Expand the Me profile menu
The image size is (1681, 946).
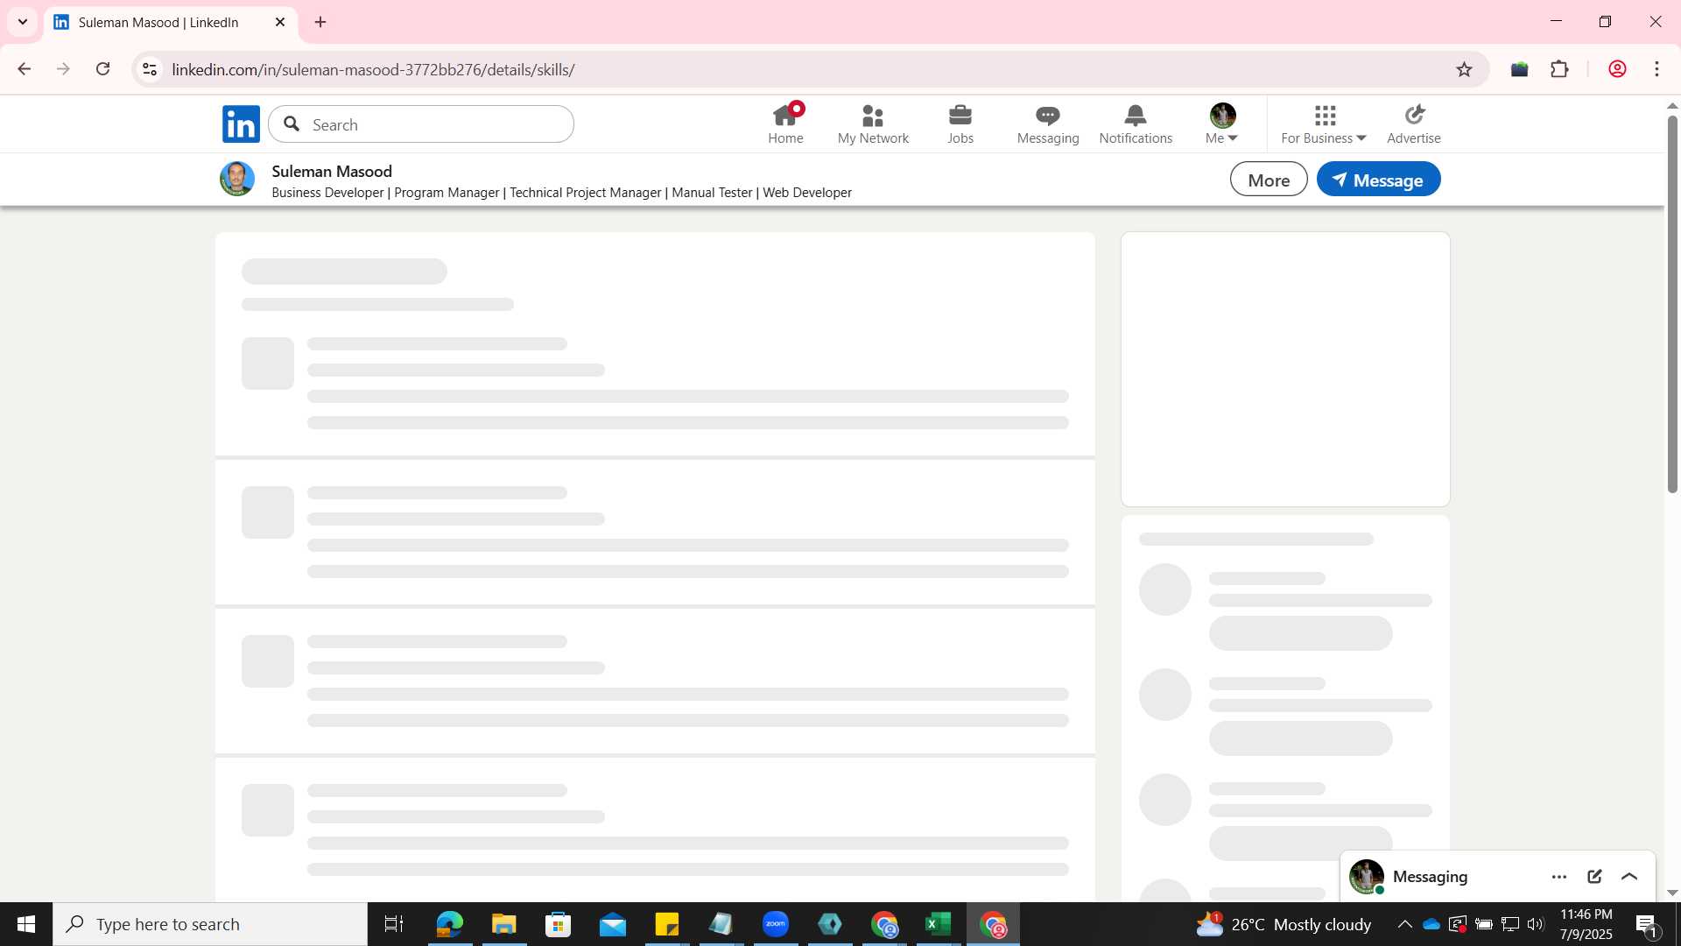1222,124
